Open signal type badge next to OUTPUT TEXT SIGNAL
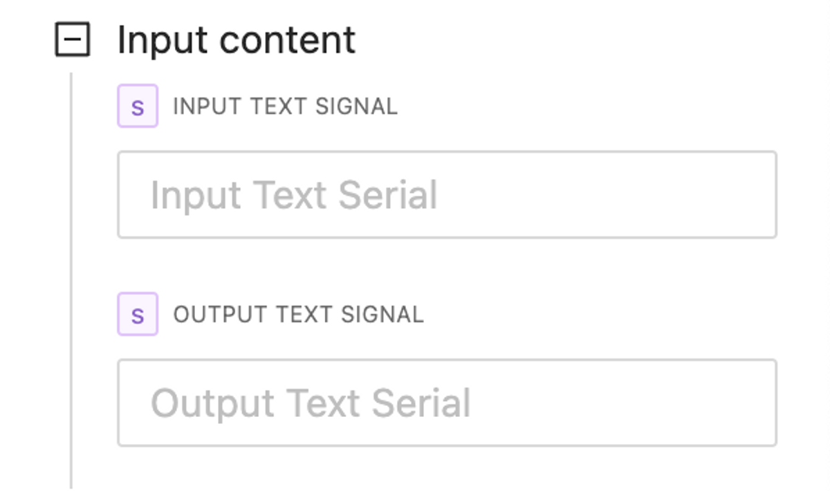 click(138, 315)
